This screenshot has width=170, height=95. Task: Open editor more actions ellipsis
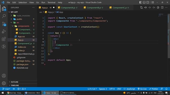coord(166,7)
